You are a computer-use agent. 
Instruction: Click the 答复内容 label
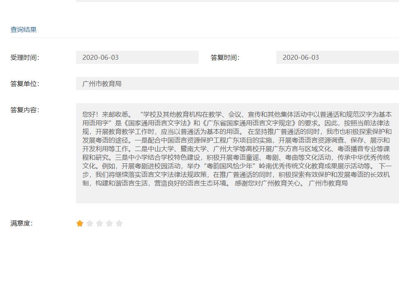click(25, 110)
